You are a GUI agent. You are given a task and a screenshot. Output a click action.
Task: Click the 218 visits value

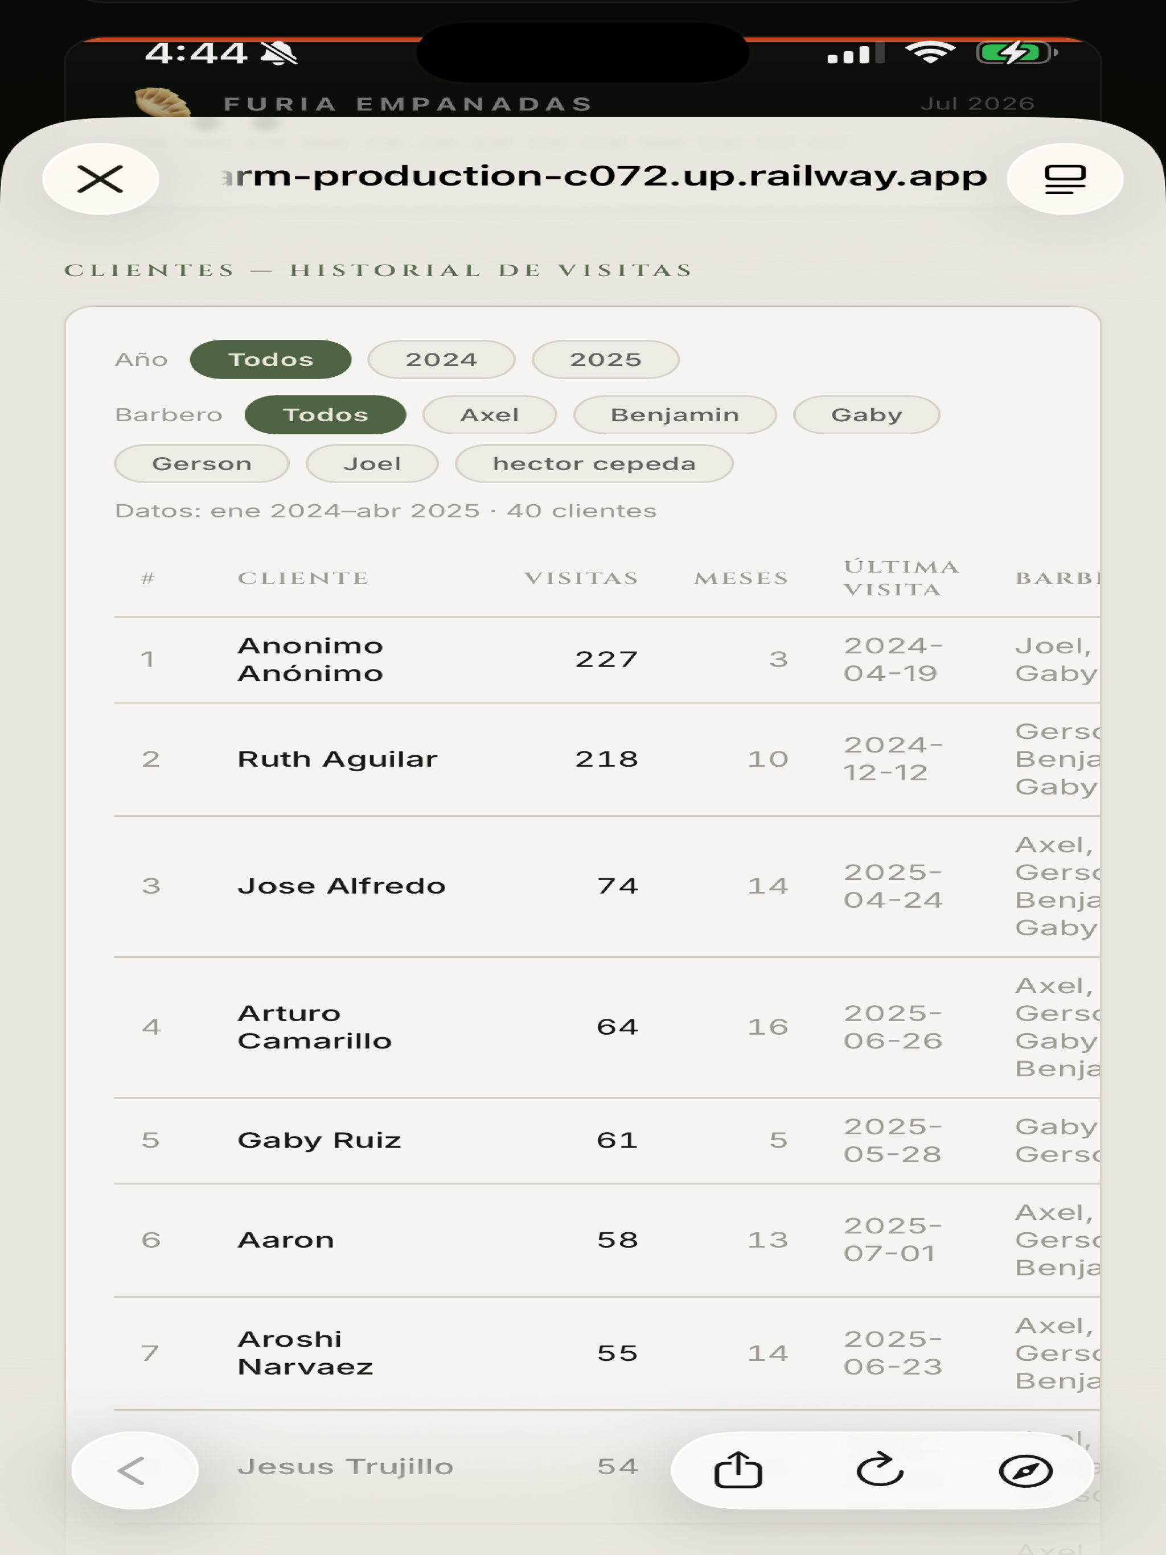[x=607, y=759]
